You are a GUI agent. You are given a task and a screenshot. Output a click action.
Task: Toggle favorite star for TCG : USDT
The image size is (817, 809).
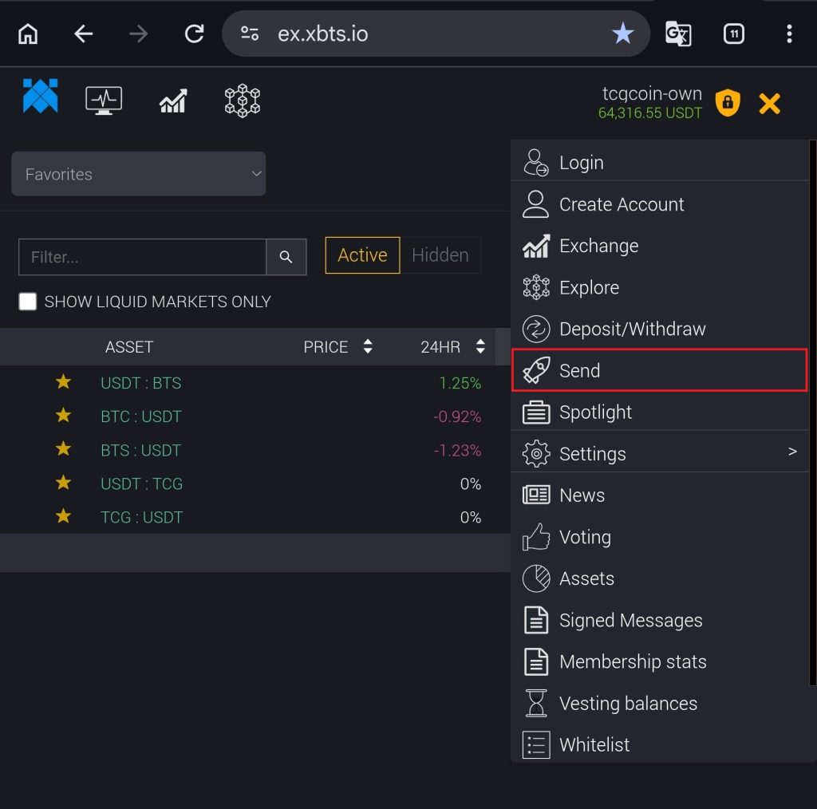click(63, 516)
